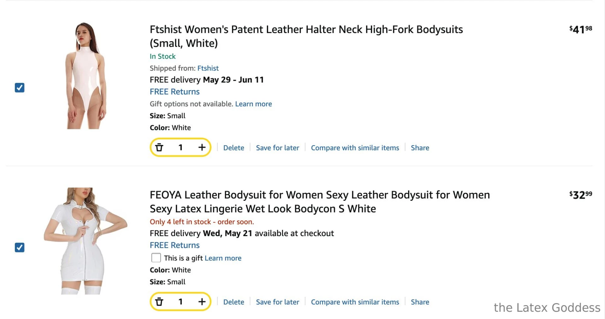The image size is (605, 319).
Task: Click the trash icon for Ftshist bodysuit quantity
Action: (159, 147)
